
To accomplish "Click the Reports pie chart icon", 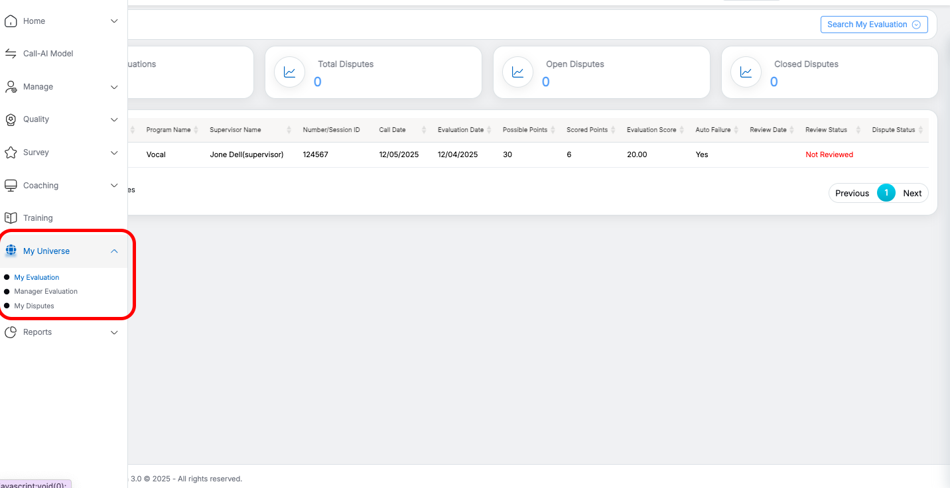I will [11, 332].
